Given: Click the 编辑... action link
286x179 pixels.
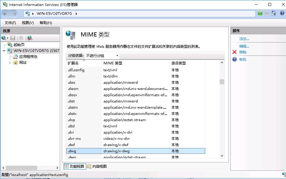Looking at the screenshot, I should click(x=244, y=46).
